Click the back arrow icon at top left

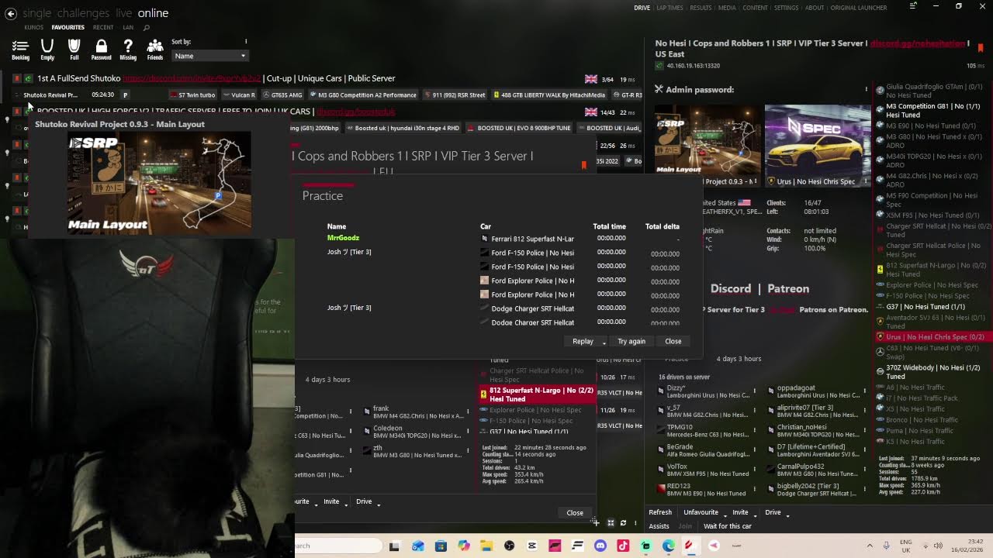(11, 13)
